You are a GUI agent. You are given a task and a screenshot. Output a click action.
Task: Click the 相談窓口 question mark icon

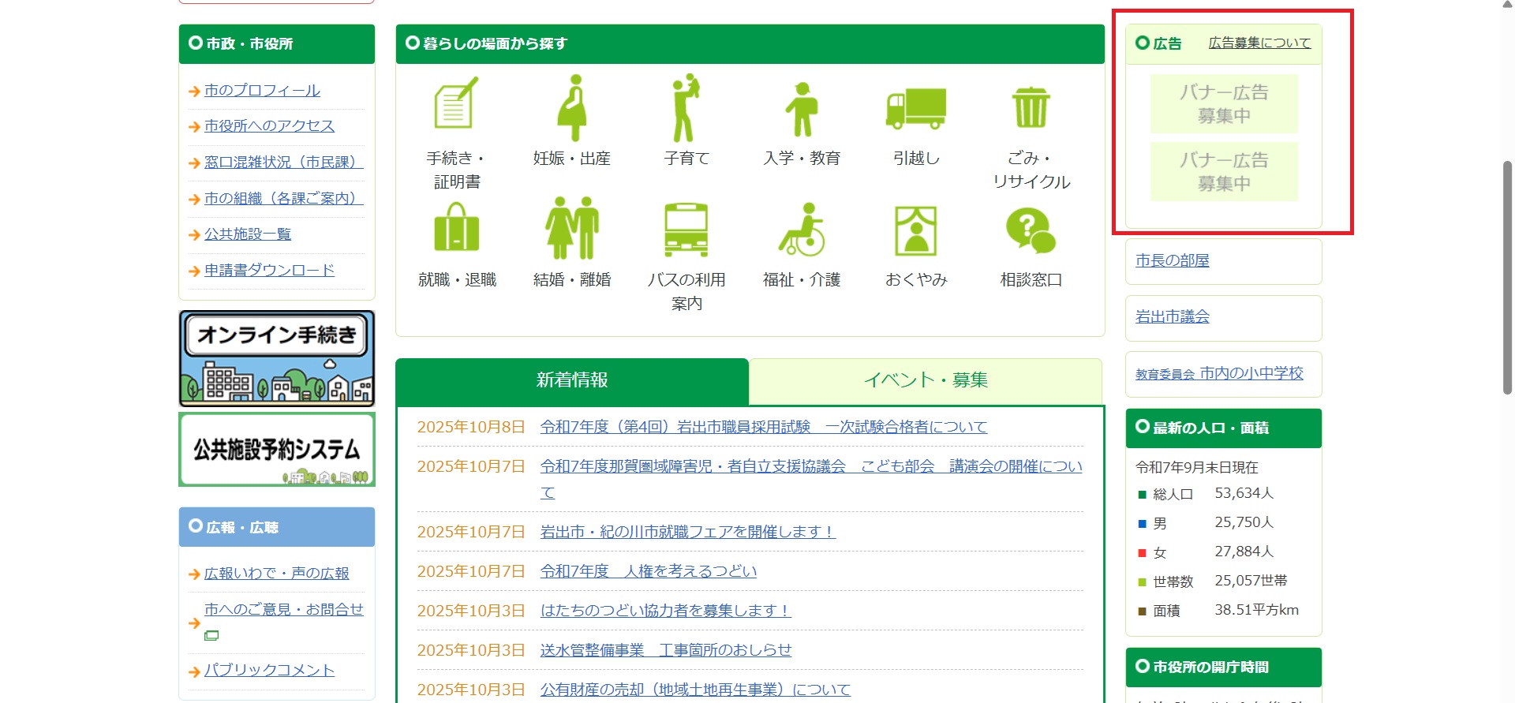1031,230
